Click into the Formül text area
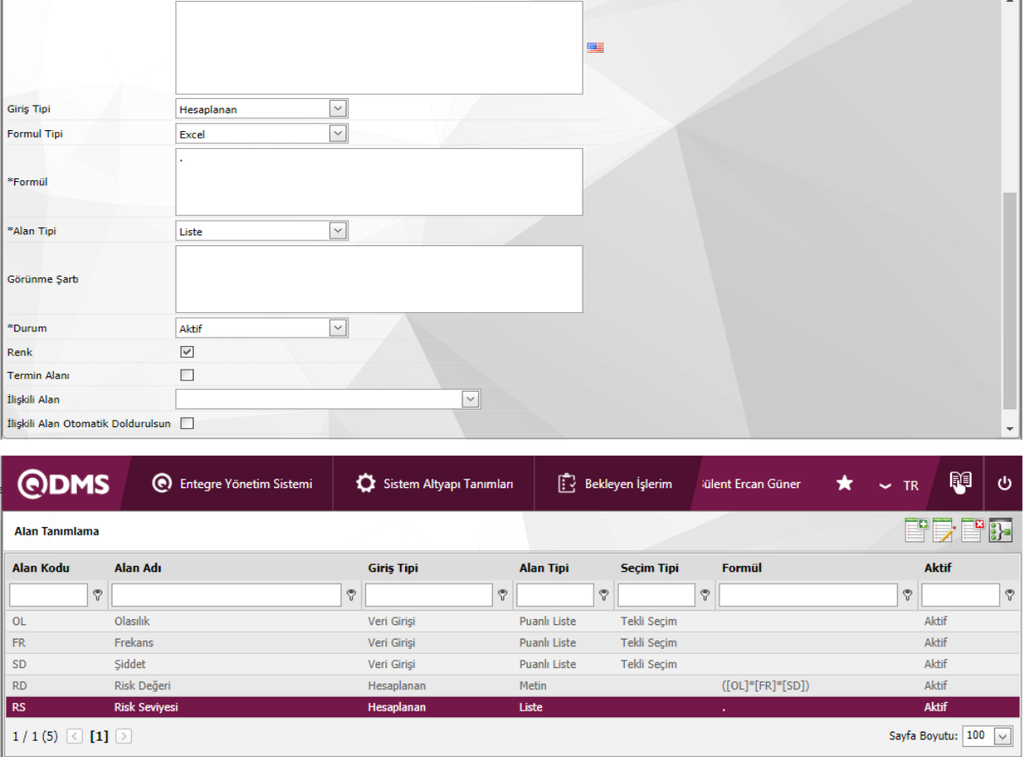The height and width of the screenshot is (757, 1023). tap(379, 182)
